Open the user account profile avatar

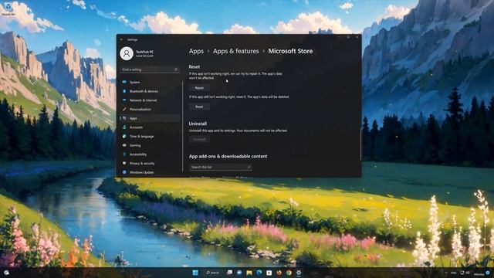[127, 53]
